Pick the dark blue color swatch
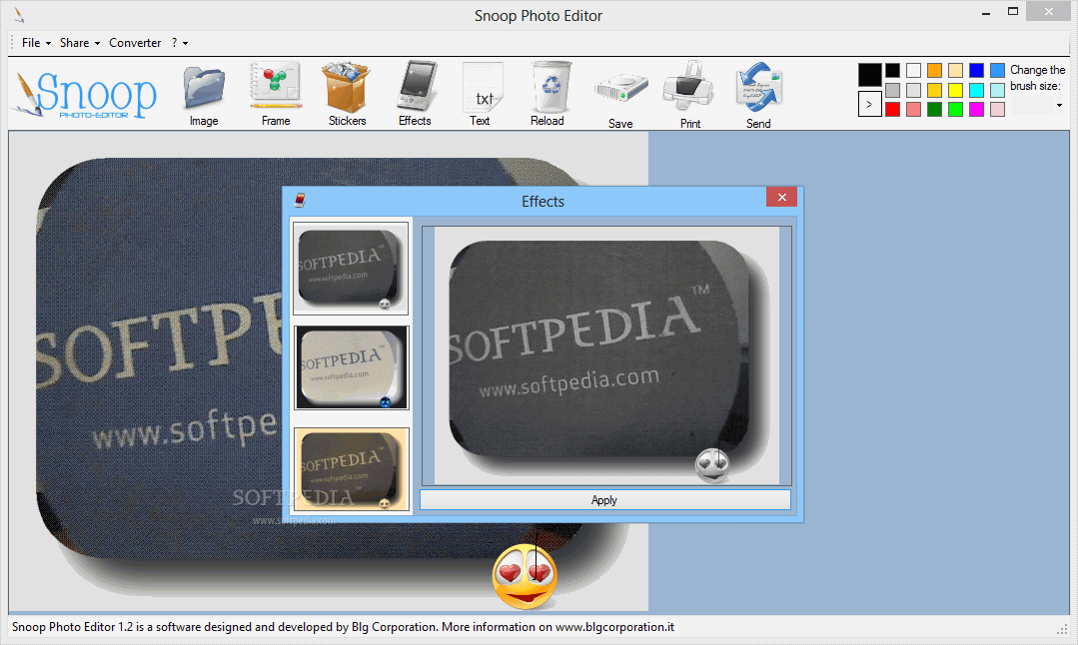Screen dimensions: 1078x645 (x=976, y=70)
